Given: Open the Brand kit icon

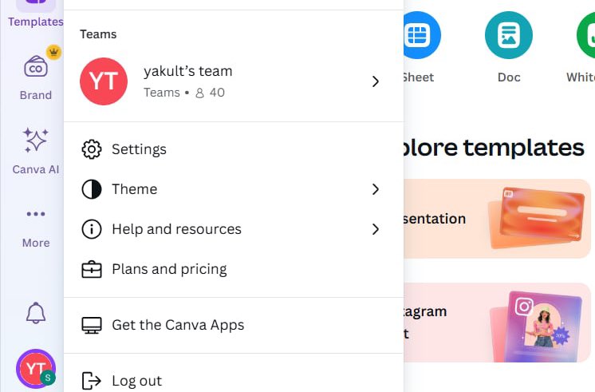Looking at the screenshot, I should click(36, 66).
